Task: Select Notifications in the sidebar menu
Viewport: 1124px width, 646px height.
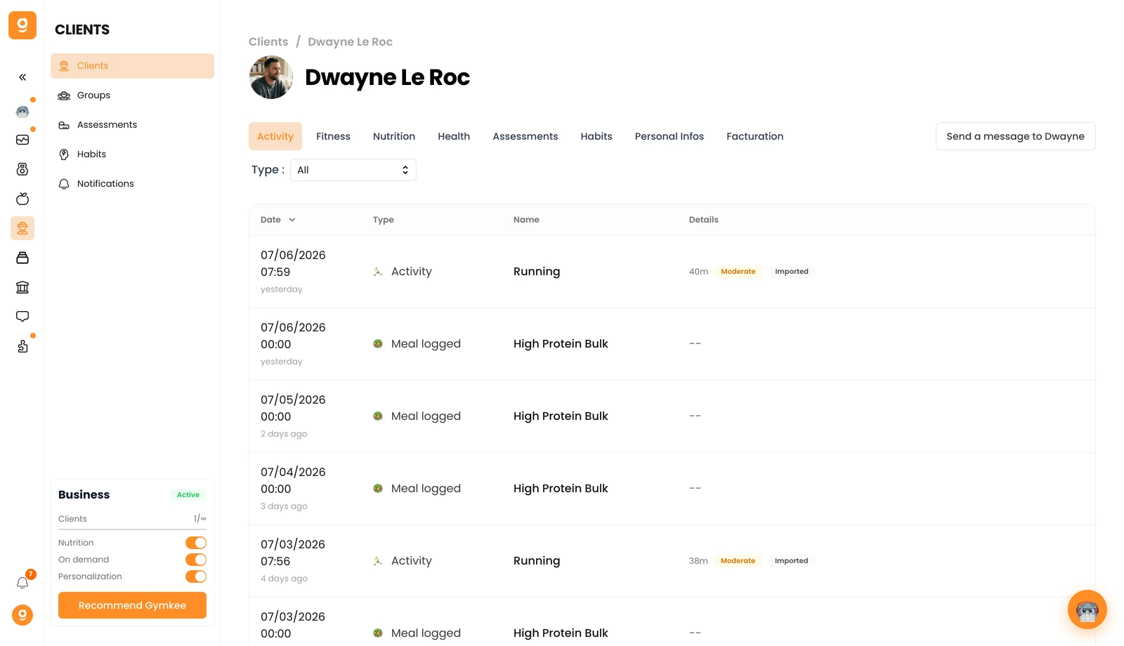Action: (x=132, y=184)
